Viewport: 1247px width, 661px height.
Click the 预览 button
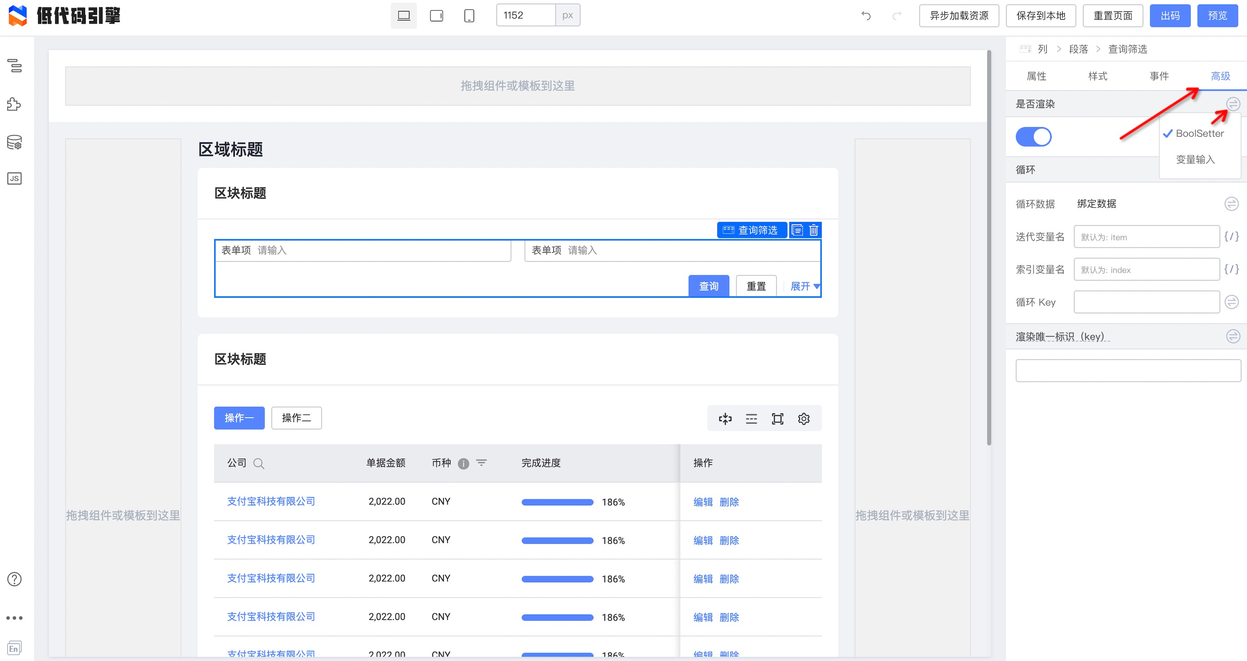[x=1217, y=15]
